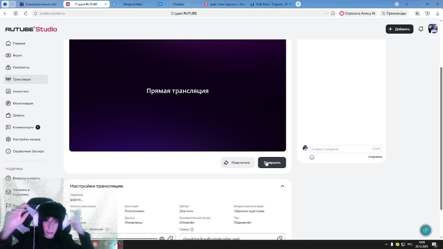Viewport: 443px width, 249px height.
Task: Click the envelope icon for Написать в поддержку
Action: coord(8,192)
